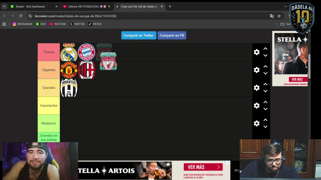The height and width of the screenshot is (180, 321).
Task: Click the Medianos tier label
Action: [49, 123]
